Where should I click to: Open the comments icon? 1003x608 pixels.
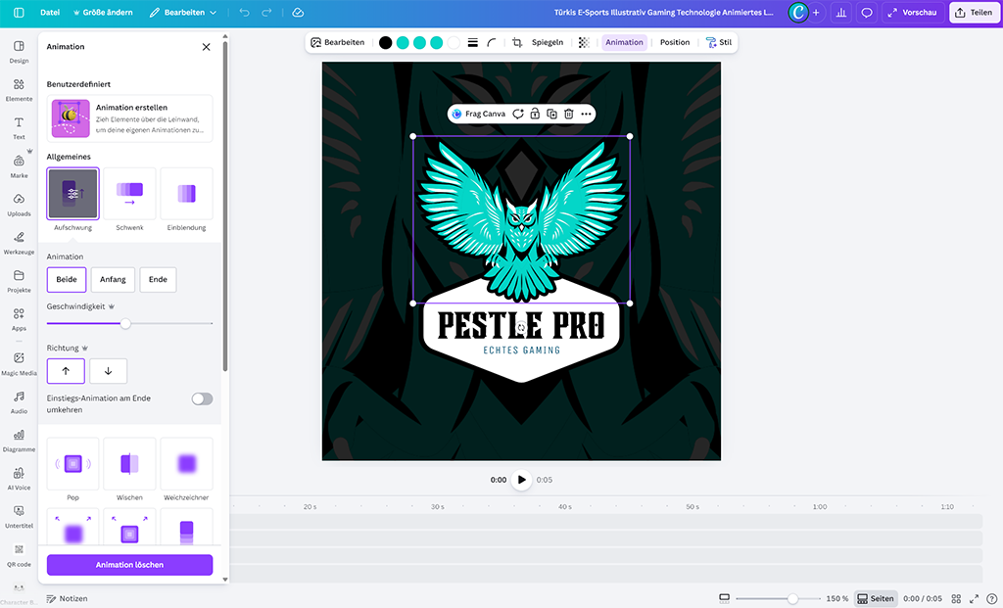(x=867, y=12)
